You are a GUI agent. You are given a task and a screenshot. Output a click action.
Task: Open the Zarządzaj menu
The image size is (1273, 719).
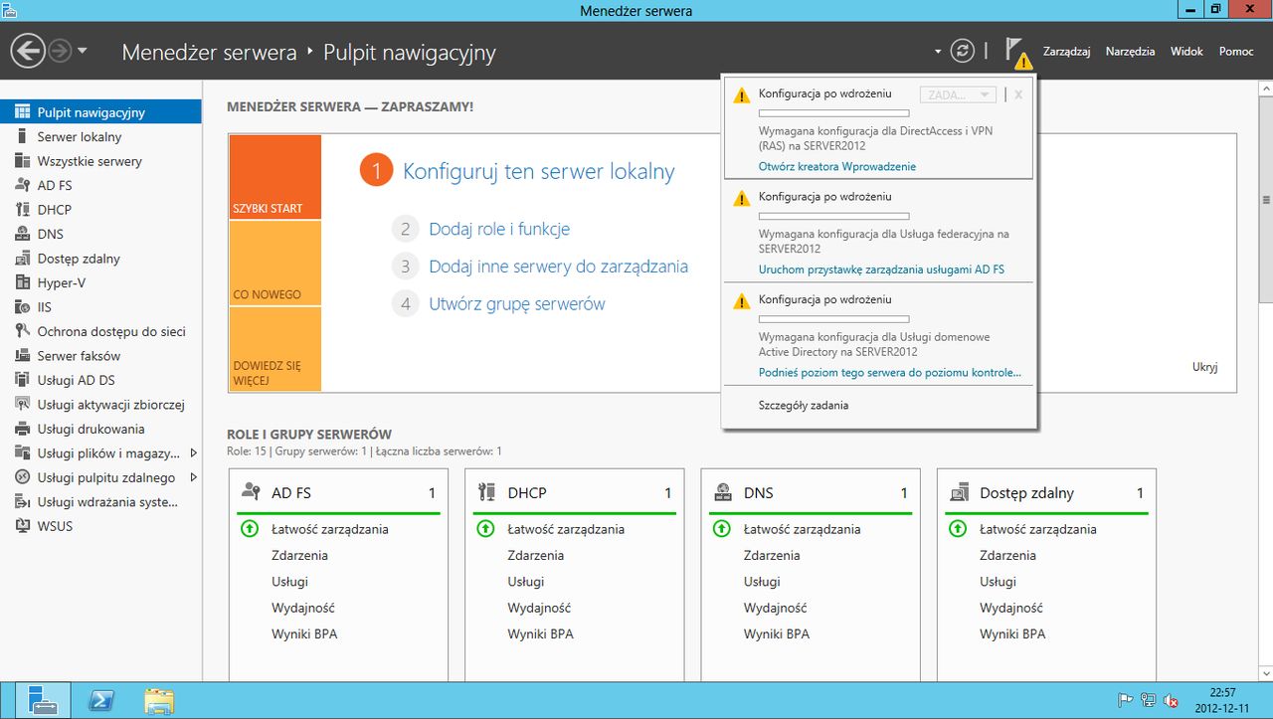(1067, 51)
